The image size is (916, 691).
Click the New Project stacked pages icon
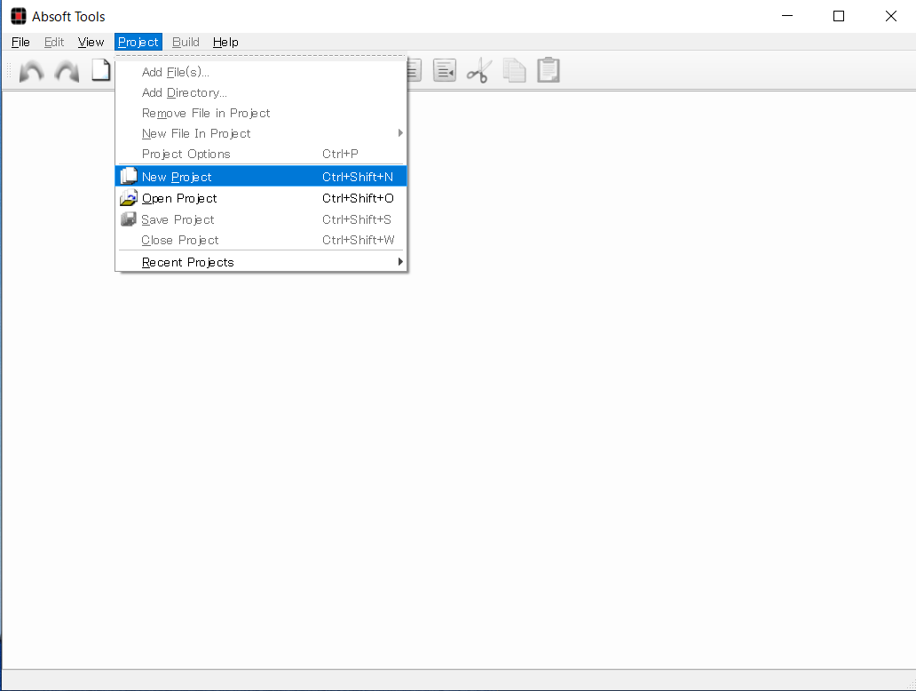coord(129,176)
